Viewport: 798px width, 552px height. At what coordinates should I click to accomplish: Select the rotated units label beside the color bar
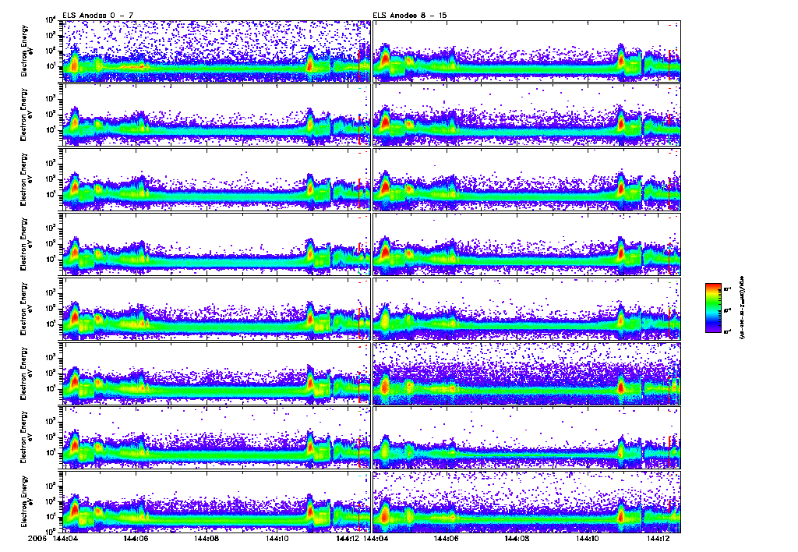tap(741, 309)
